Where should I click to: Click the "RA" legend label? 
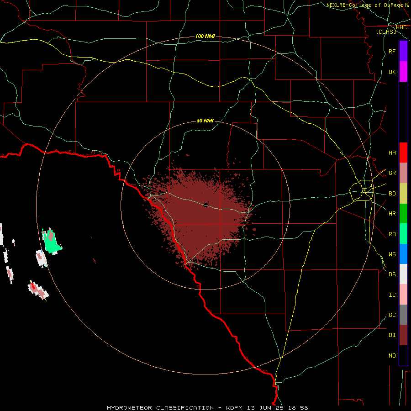pos(392,234)
